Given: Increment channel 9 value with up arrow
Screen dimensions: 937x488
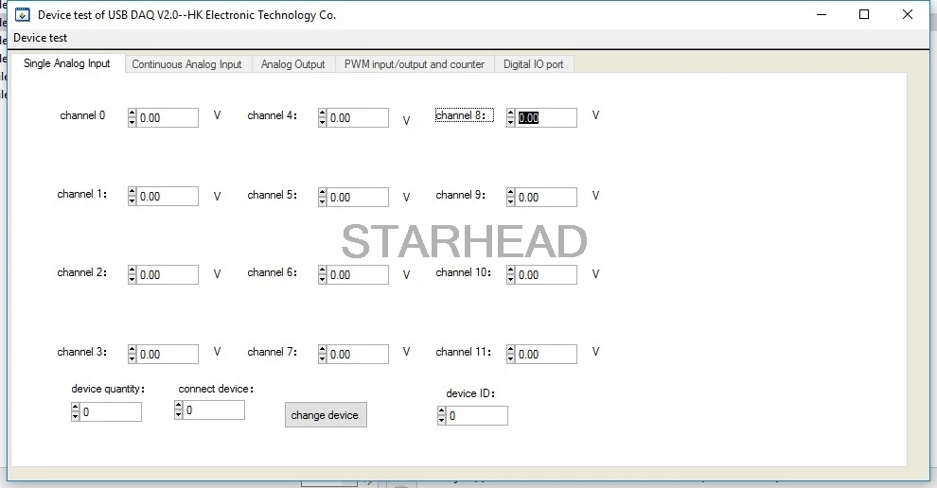Looking at the screenshot, I should 510,192.
